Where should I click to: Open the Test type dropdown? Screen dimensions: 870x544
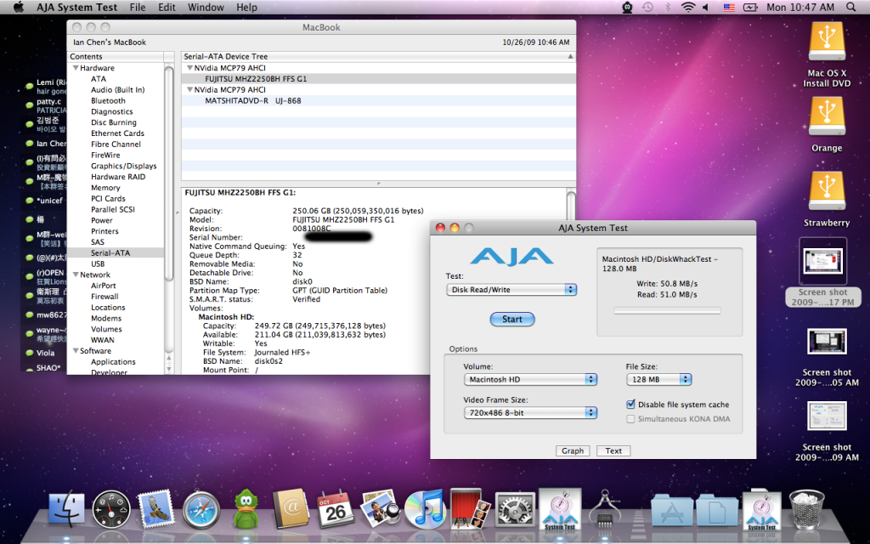511,289
